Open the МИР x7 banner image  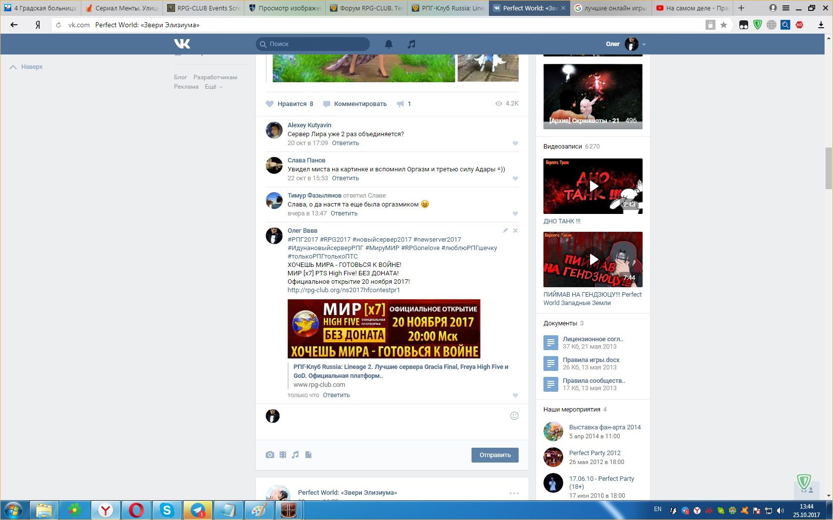(x=384, y=329)
